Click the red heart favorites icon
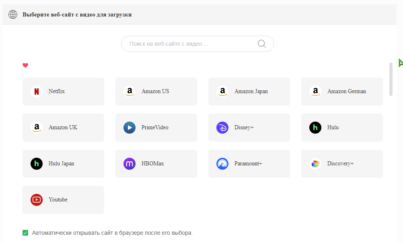Screen dimensions: 403x242 pos(25,65)
